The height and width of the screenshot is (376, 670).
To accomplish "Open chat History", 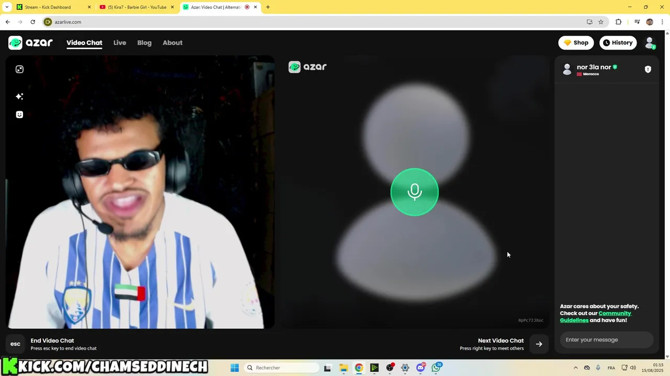I will point(618,43).
